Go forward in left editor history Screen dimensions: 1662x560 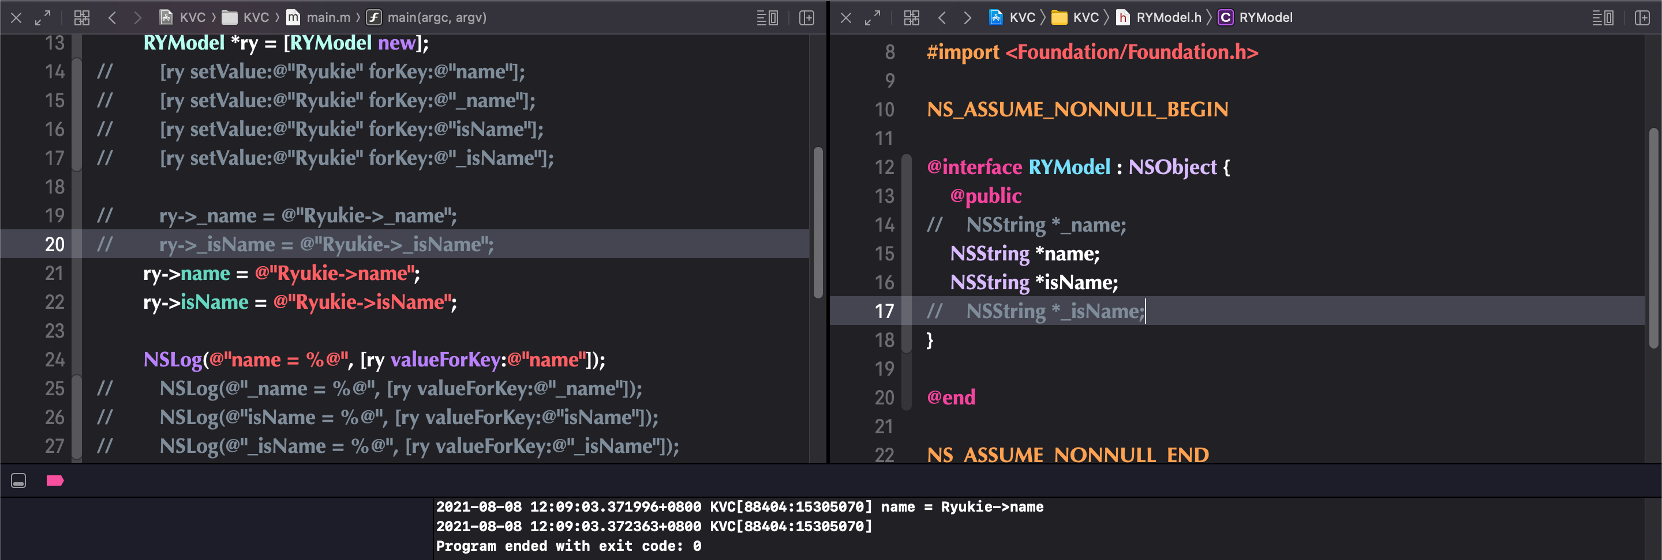[x=137, y=18]
